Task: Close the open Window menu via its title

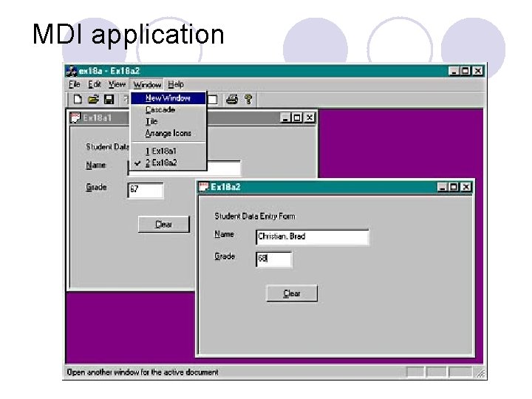Action: point(147,84)
